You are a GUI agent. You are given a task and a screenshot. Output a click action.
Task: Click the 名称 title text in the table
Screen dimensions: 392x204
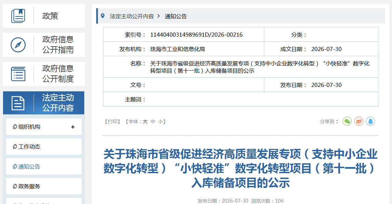[260, 67]
